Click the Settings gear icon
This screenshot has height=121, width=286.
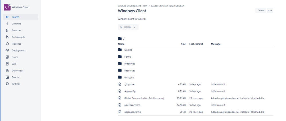pos(7,84)
